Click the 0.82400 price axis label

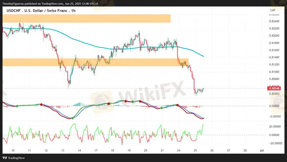[274, 21]
